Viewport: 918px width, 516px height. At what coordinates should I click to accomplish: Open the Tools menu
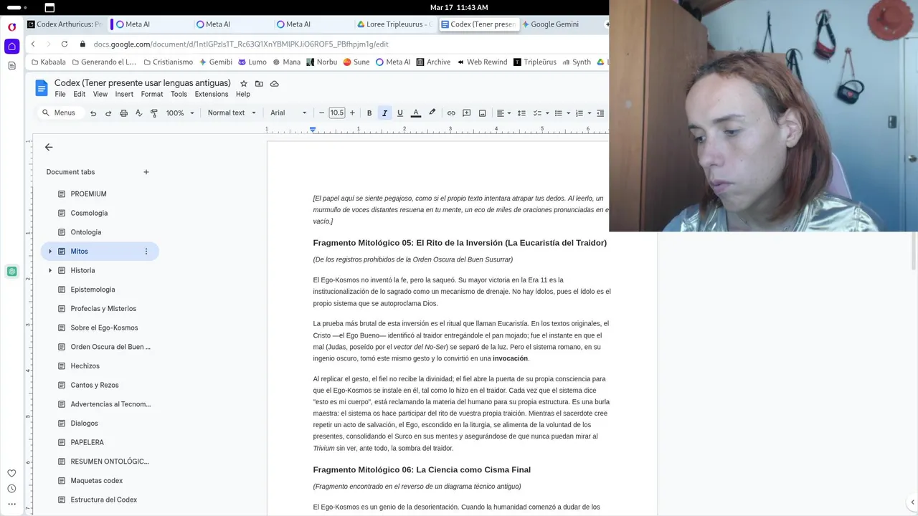[x=179, y=94]
